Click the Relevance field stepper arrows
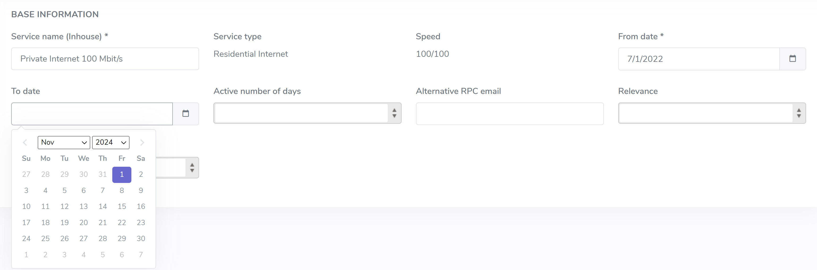 click(799, 113)
